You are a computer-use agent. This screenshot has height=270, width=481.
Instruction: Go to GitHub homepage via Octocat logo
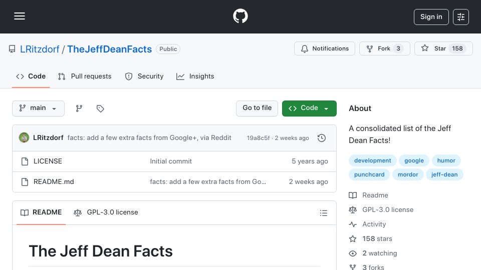[x=240, y=16]
